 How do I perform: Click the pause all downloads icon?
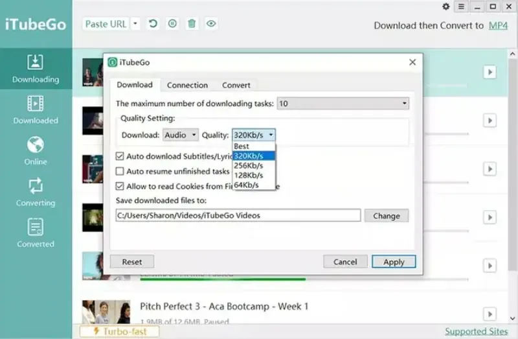(x=172, y=24)
